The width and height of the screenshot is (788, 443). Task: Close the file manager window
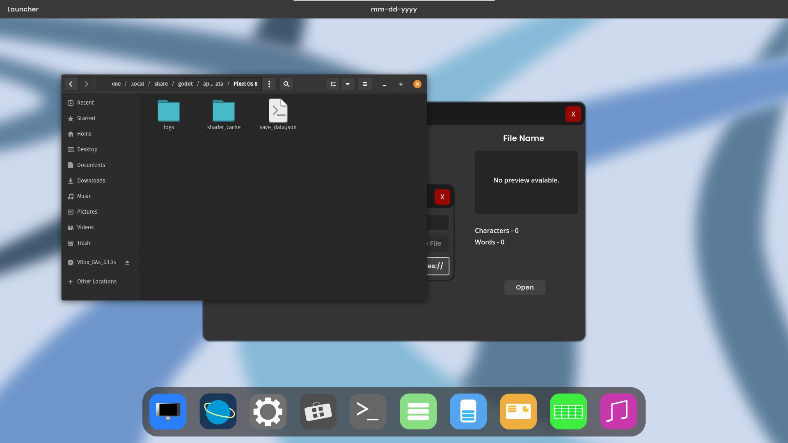click(x=417, y=84)
